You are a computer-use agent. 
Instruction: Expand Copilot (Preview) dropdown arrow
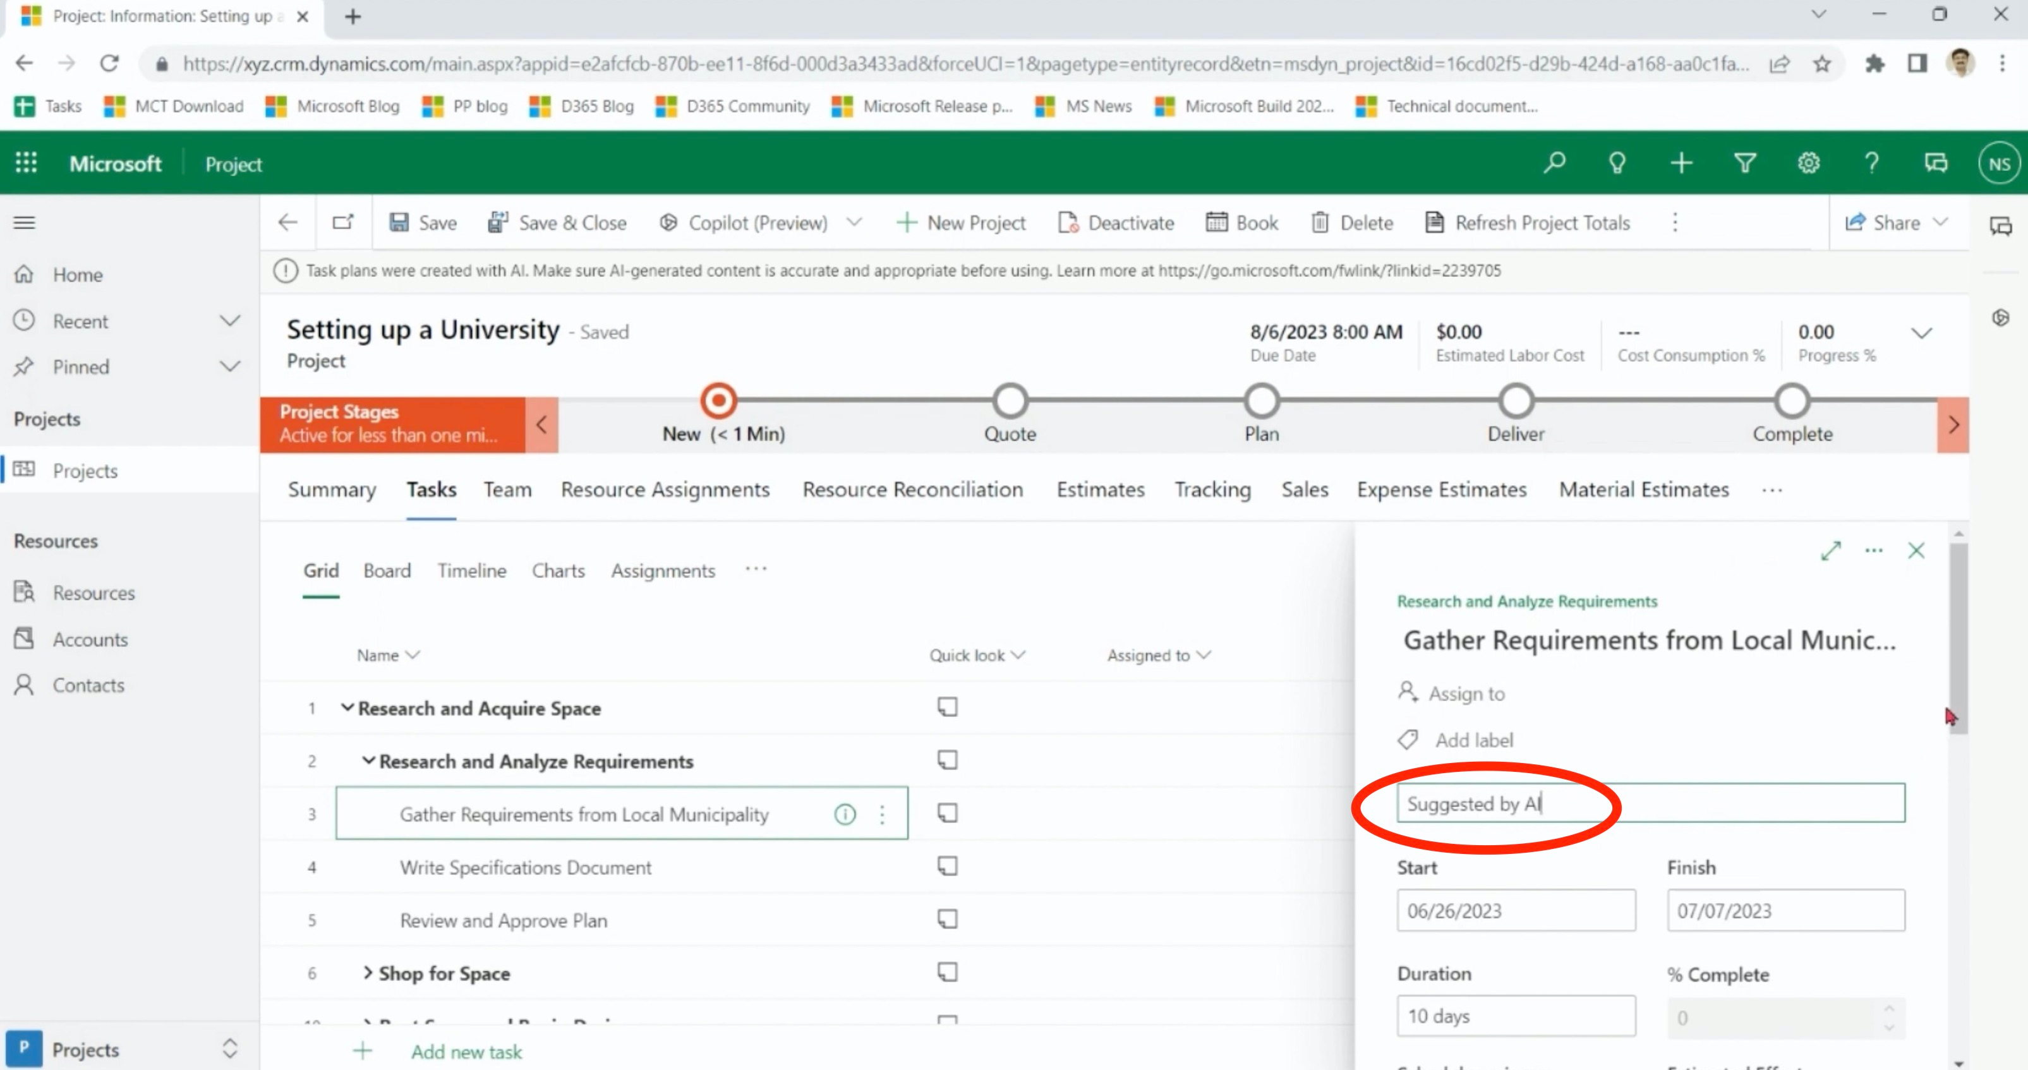point(854,223)
